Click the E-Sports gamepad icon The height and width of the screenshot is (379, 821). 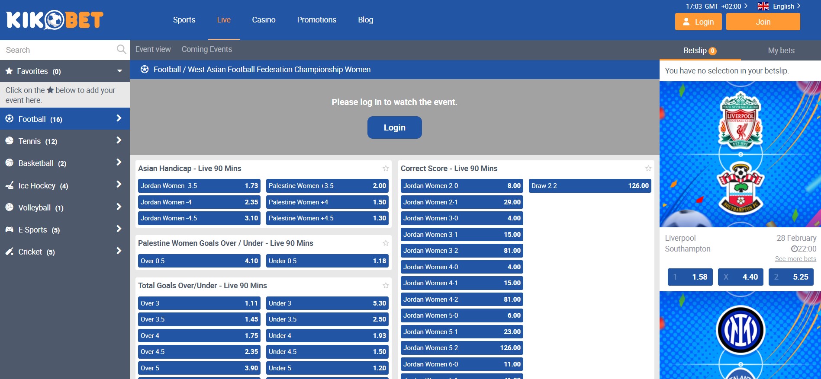click(10, 229)
